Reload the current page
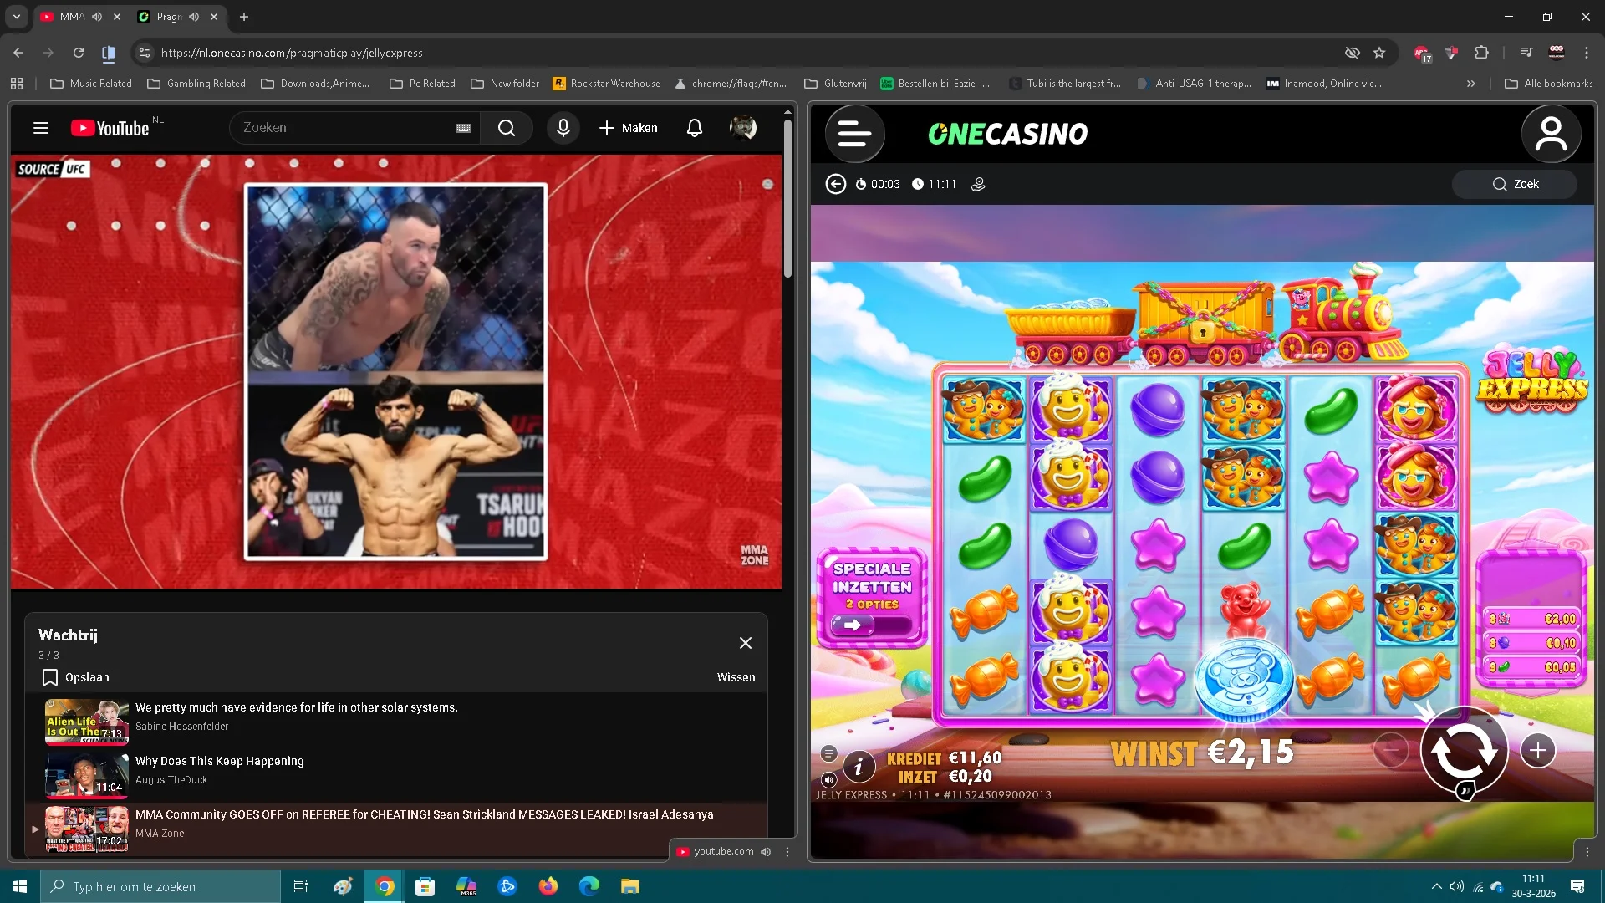This screenshot has width=1605, height=903. pyautogui.click(x=79, y=53)
